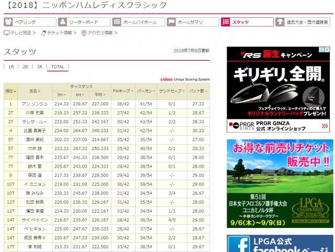The width and height of the screenshot is (335, 252).
Task: Click player name 川岸 史果
Action: (x=35, y=113)
